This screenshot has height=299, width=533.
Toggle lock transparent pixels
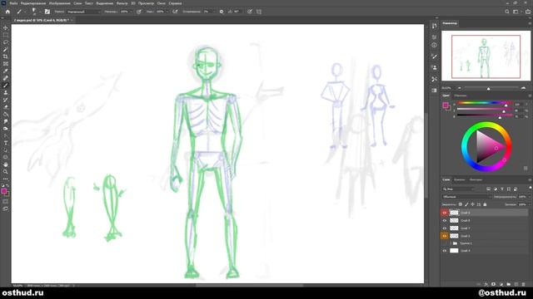461,204
